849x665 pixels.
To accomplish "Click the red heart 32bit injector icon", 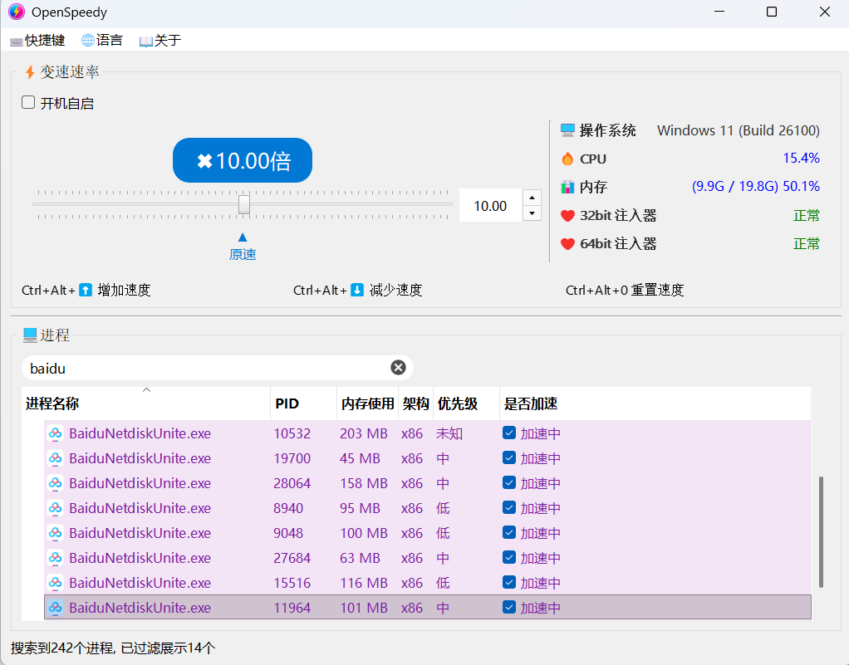I will (x=567, y=216).
